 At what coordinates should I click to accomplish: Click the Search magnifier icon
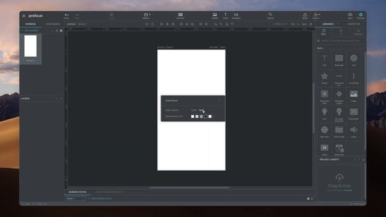tap(270, 16)
